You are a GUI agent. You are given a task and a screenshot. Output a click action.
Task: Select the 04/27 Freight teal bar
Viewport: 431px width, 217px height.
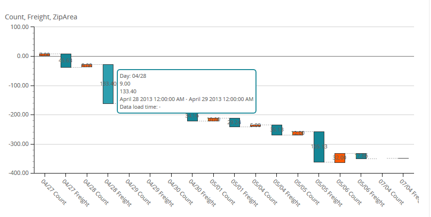coord(66,60)
